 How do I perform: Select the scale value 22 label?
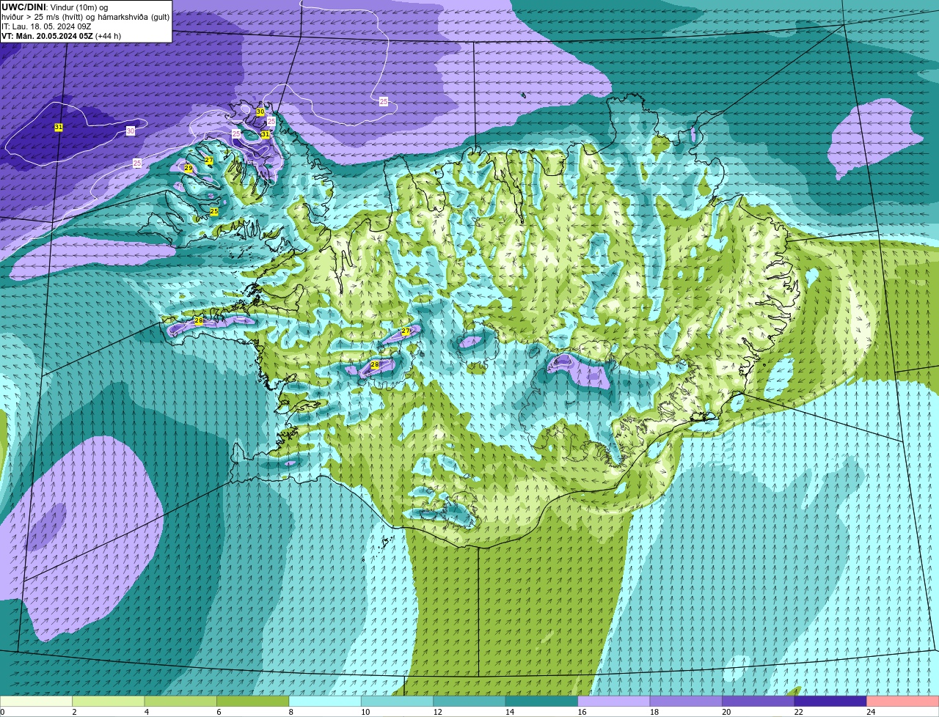[798, 711]
